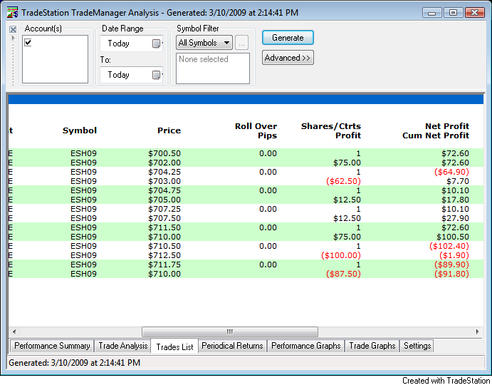Open calendar for To date Today
Viewport: 492px width, 385px height.
tap(156, 75)
